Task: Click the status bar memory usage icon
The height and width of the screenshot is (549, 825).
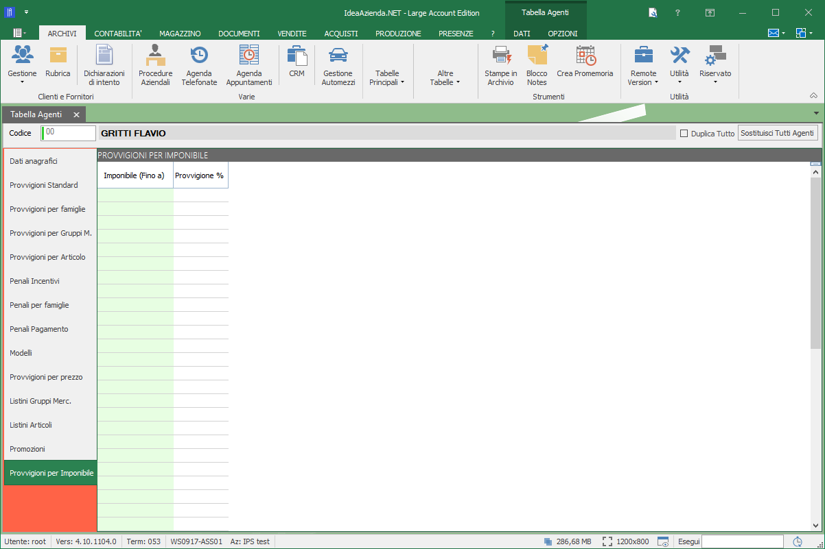Action: [x=547, y=541]
